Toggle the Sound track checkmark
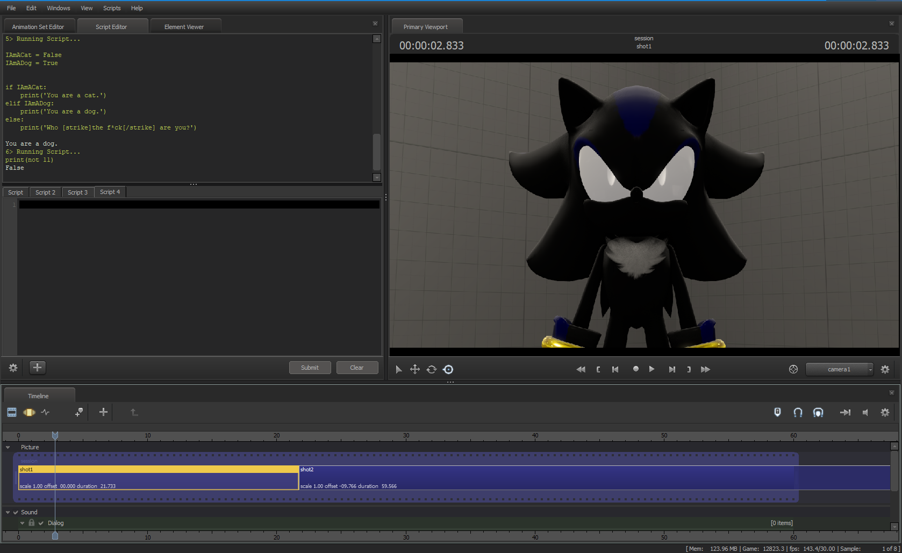902x553 pixels. coord(16,512)
